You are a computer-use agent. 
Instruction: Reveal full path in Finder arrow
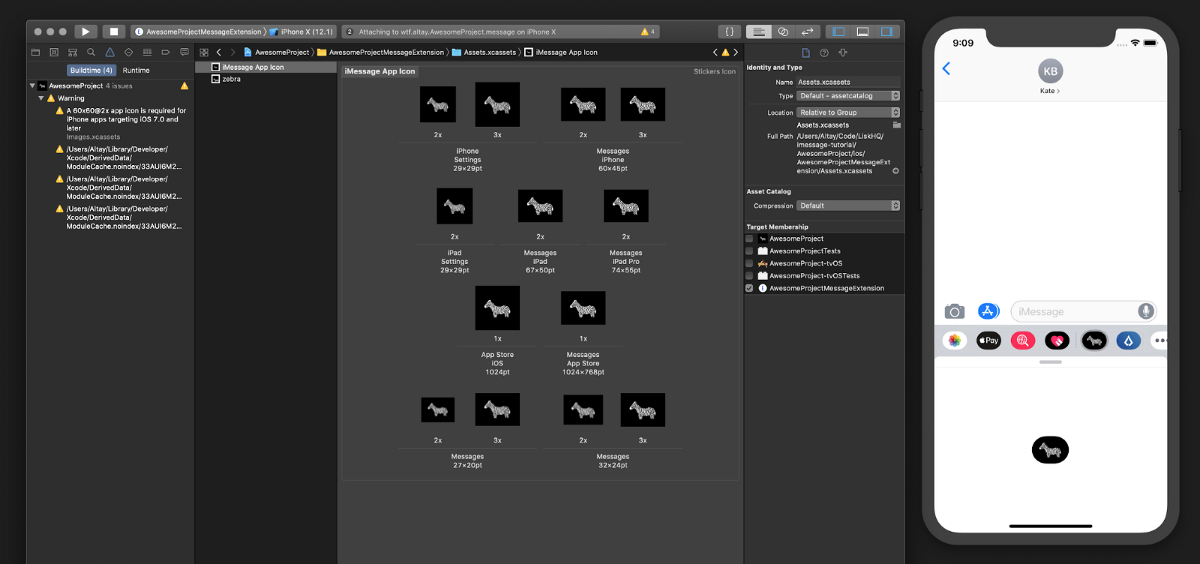click(x=895, y=171)
